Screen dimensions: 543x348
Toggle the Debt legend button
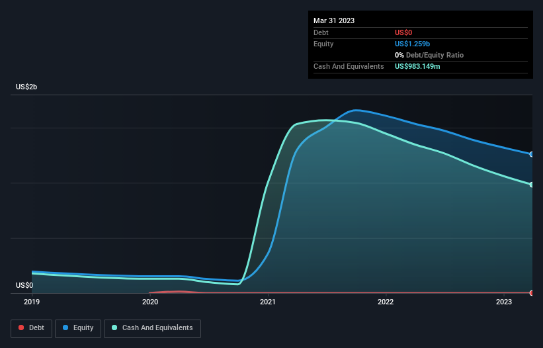tap(31, 328)
